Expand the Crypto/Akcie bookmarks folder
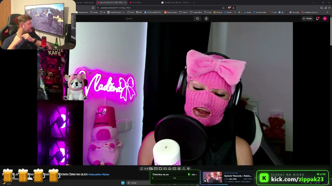This screenshot has width=332, height=186. coord(196,12)
